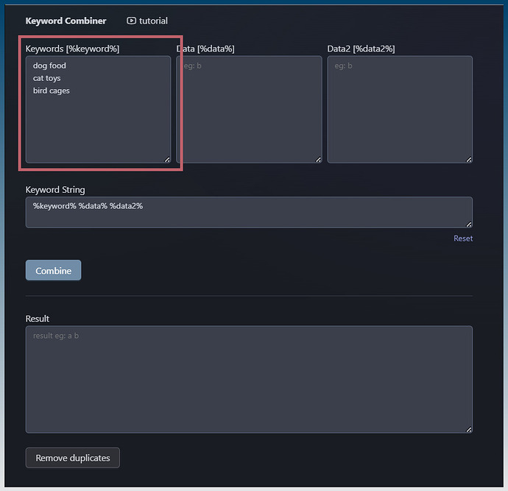Click the Keyword Combiner heading

(66, 21)
